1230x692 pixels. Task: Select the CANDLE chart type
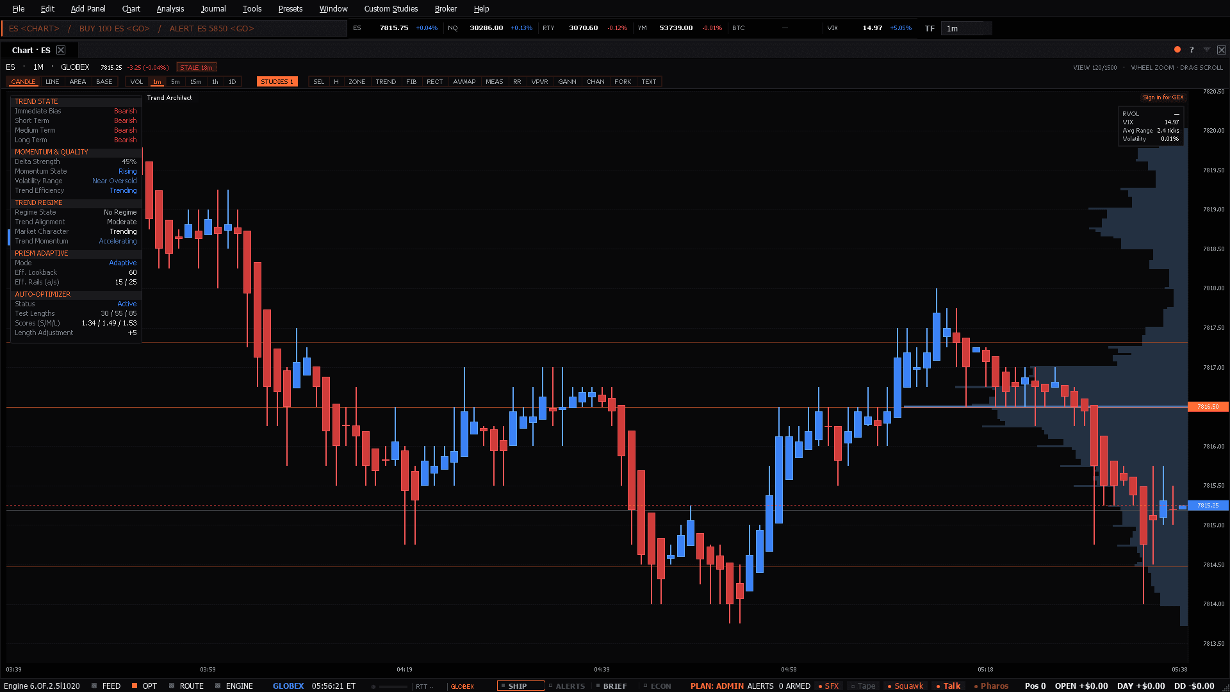(23, 81)
